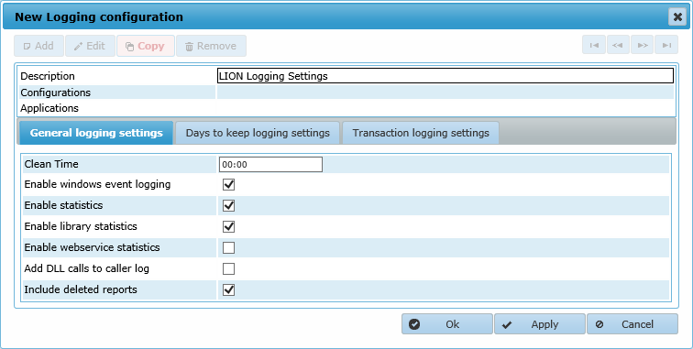Click the Add toolbar button
The width and height of the screenshot is (693, 349).
coord(38,46)
